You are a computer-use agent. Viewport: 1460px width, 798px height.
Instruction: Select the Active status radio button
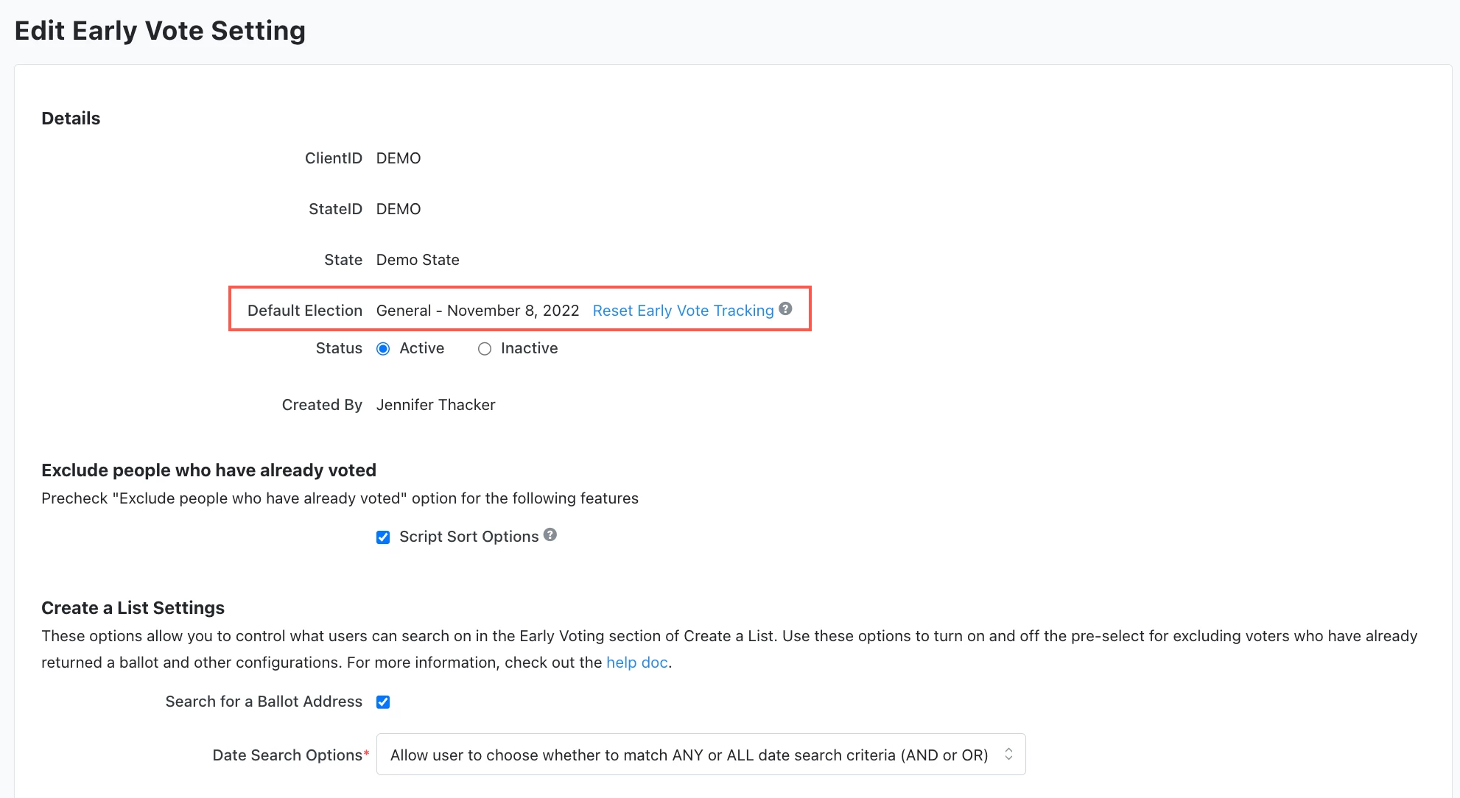point(383,349)
